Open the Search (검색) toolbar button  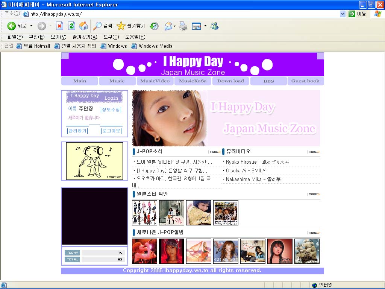point(103,26)
